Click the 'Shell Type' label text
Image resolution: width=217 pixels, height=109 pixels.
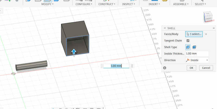(171, 47)
